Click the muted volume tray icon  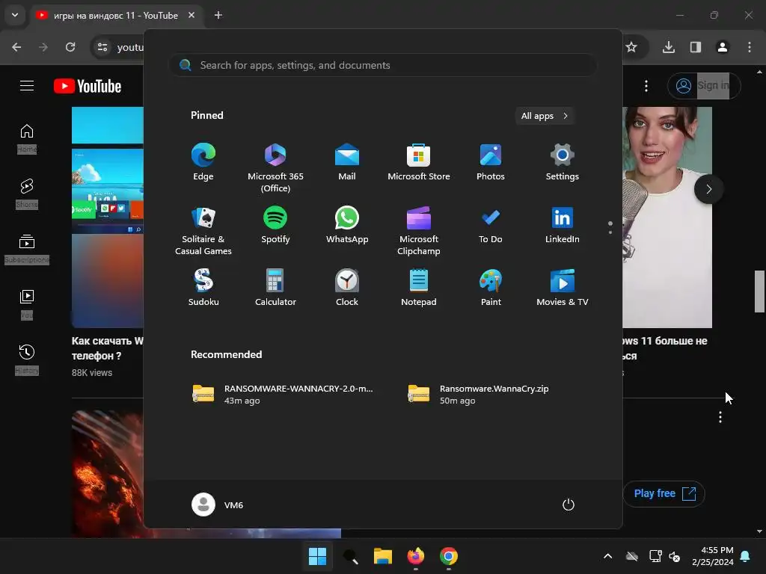coord(675,556)
